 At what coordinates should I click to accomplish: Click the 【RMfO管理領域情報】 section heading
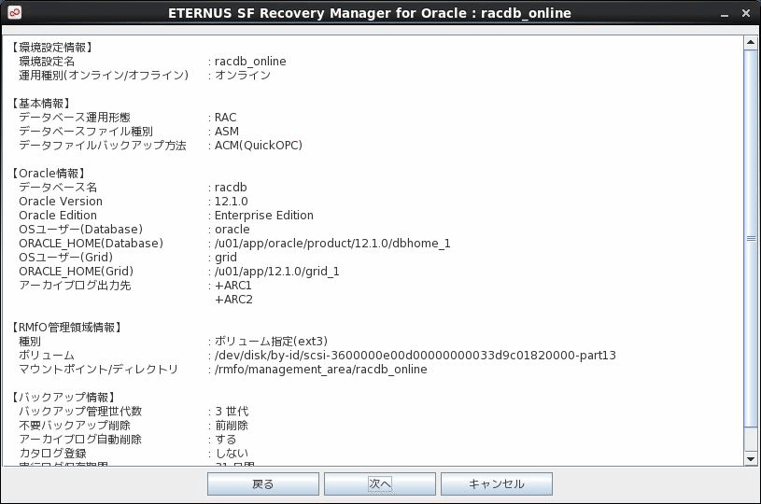tap(67, 328)
